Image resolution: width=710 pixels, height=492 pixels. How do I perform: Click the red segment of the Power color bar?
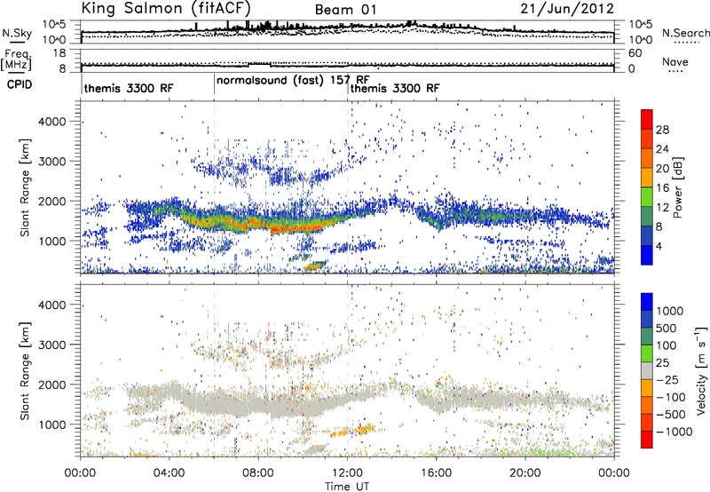pos(647,119)
